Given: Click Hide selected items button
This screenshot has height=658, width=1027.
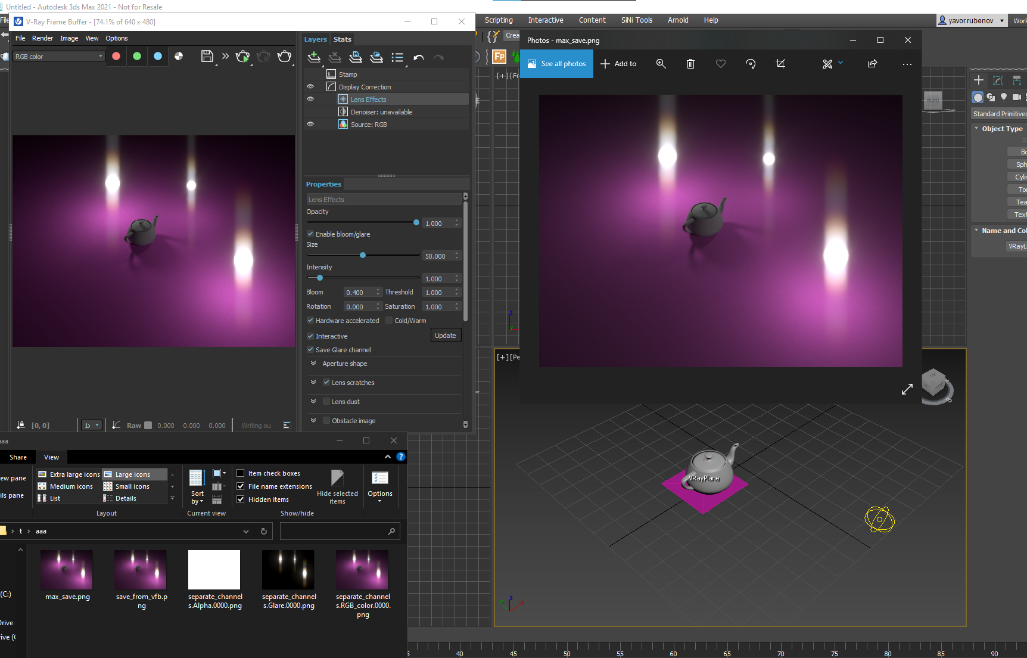Looking at the screenshot, I should coord(337,487).
